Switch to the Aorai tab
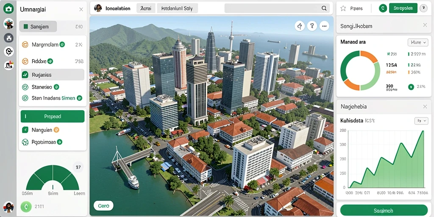The height and width of the screenshot is (217, 434). click(146, 8)
